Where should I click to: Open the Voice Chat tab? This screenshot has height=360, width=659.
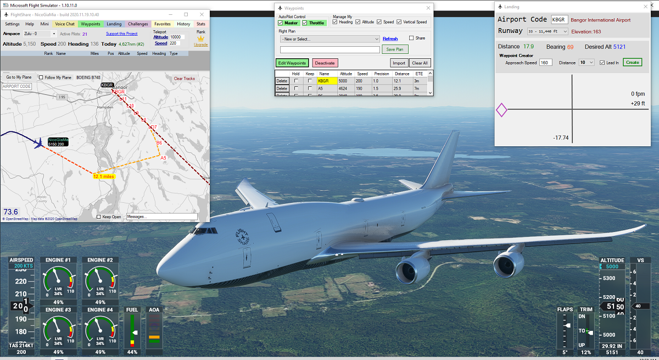tap(65, 24)
